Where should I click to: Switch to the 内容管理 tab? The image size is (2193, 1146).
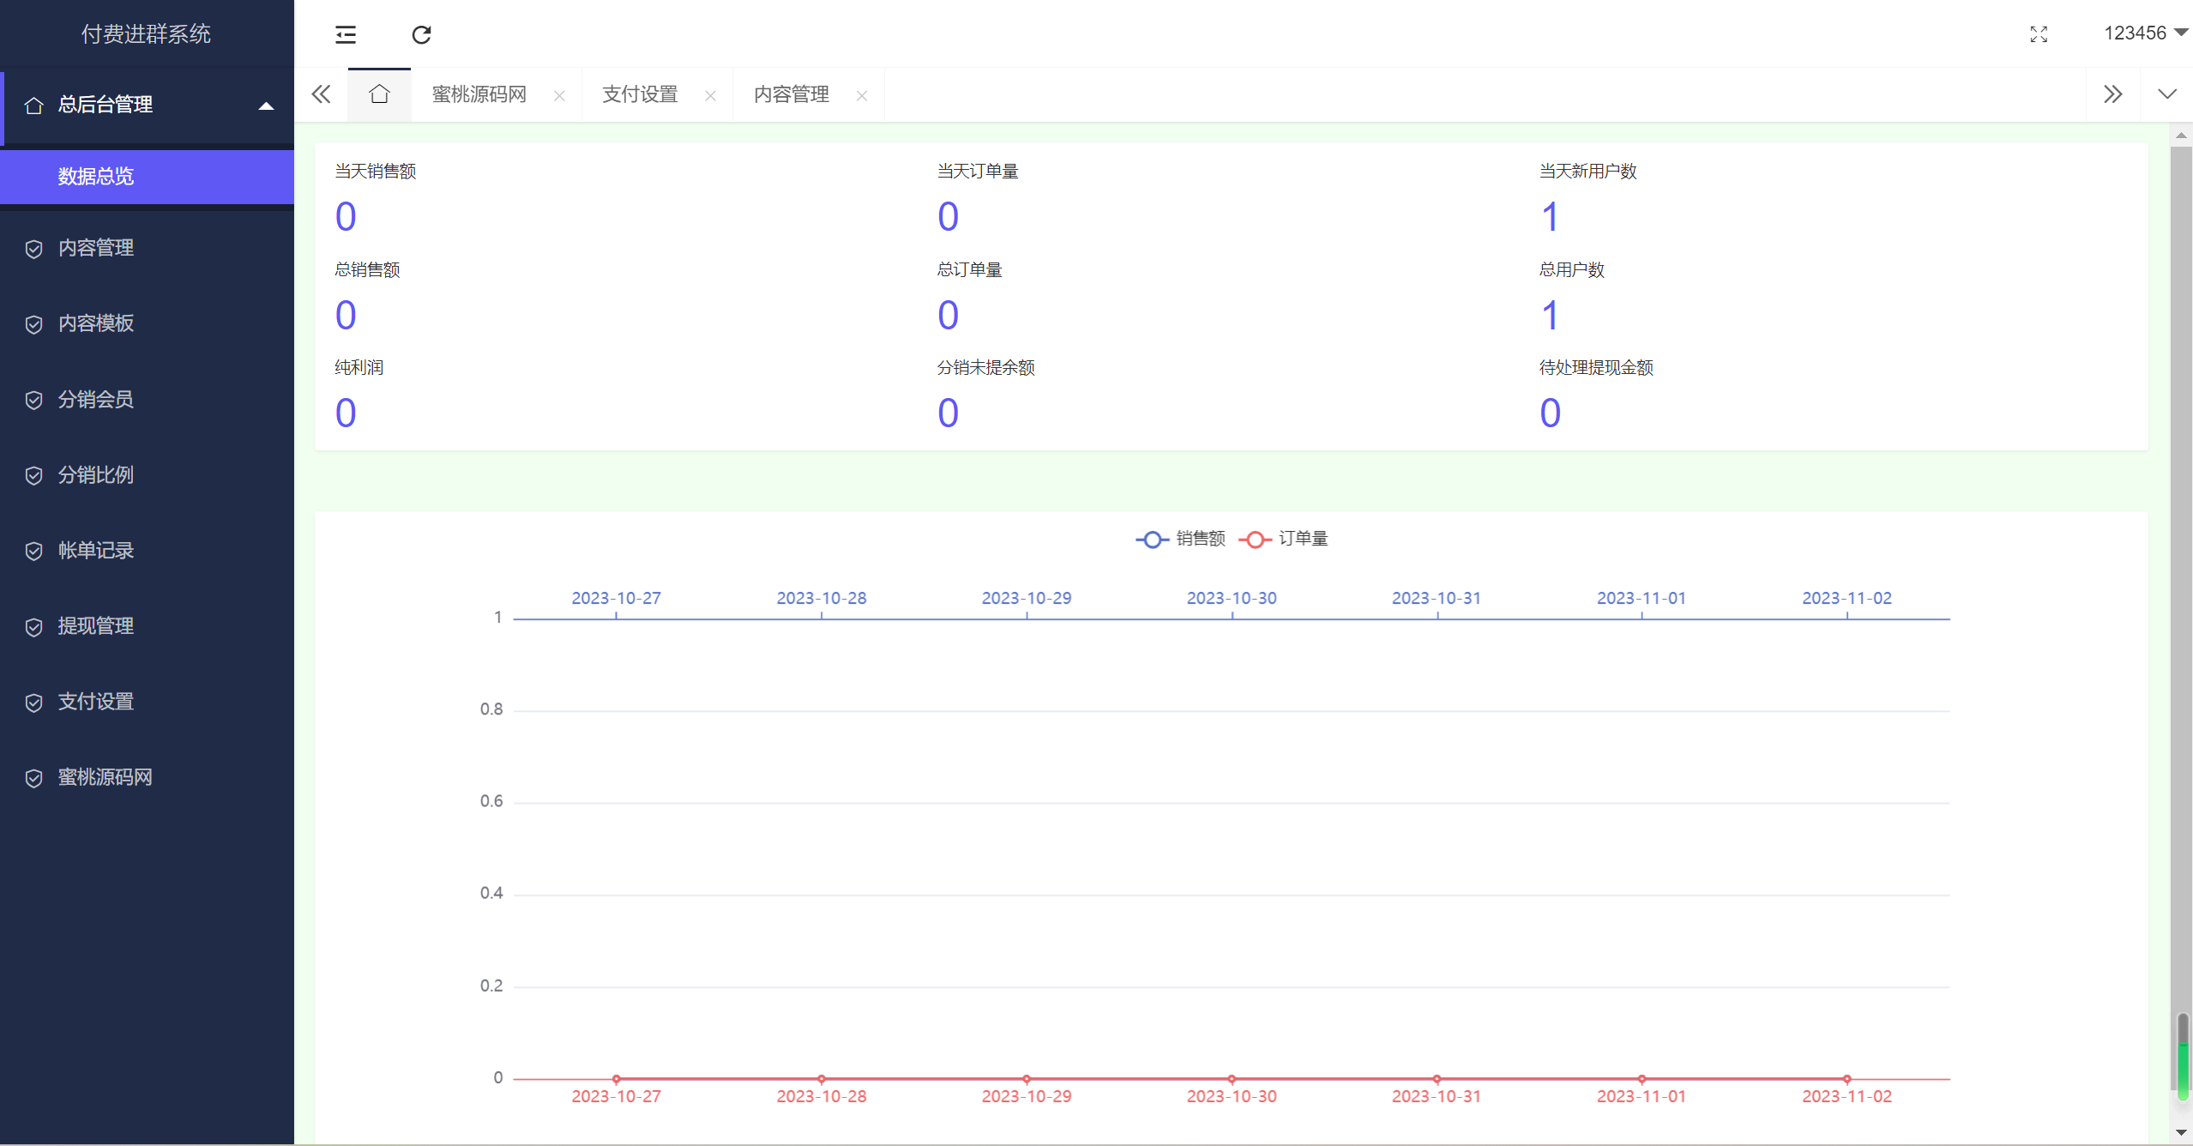tap(791, 94)
